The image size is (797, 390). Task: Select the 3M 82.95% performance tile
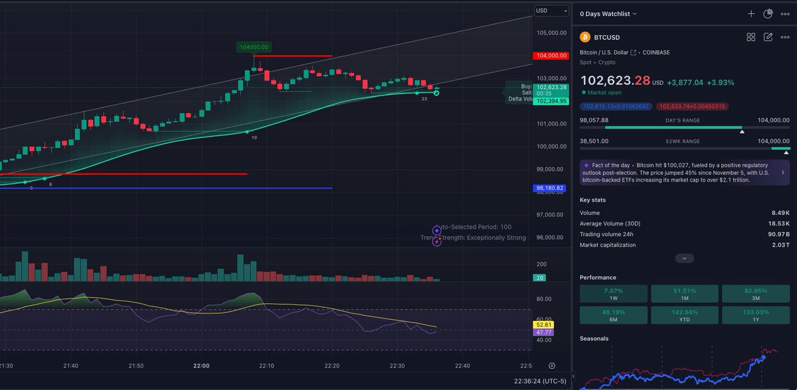point(755,295)
